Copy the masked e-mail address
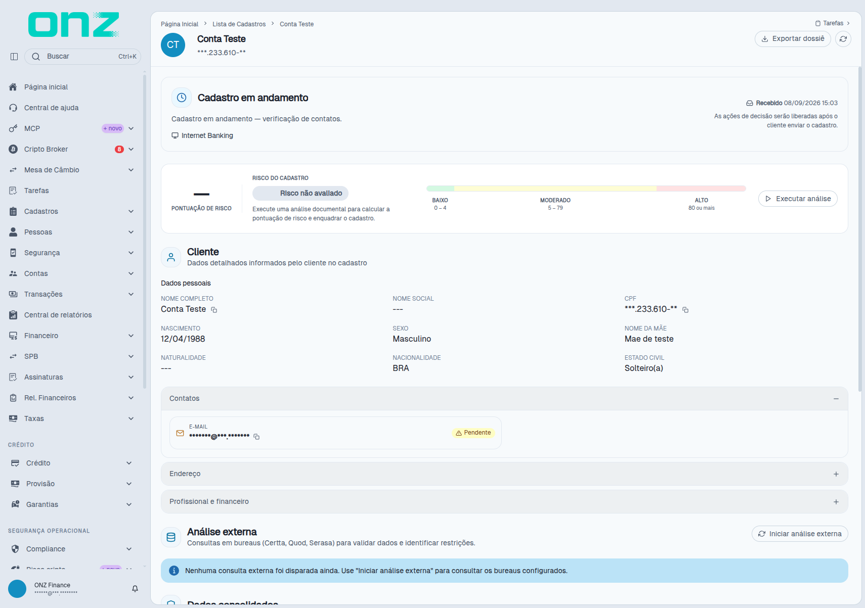This screenshot has width=865, height=608. click(256, 437)
